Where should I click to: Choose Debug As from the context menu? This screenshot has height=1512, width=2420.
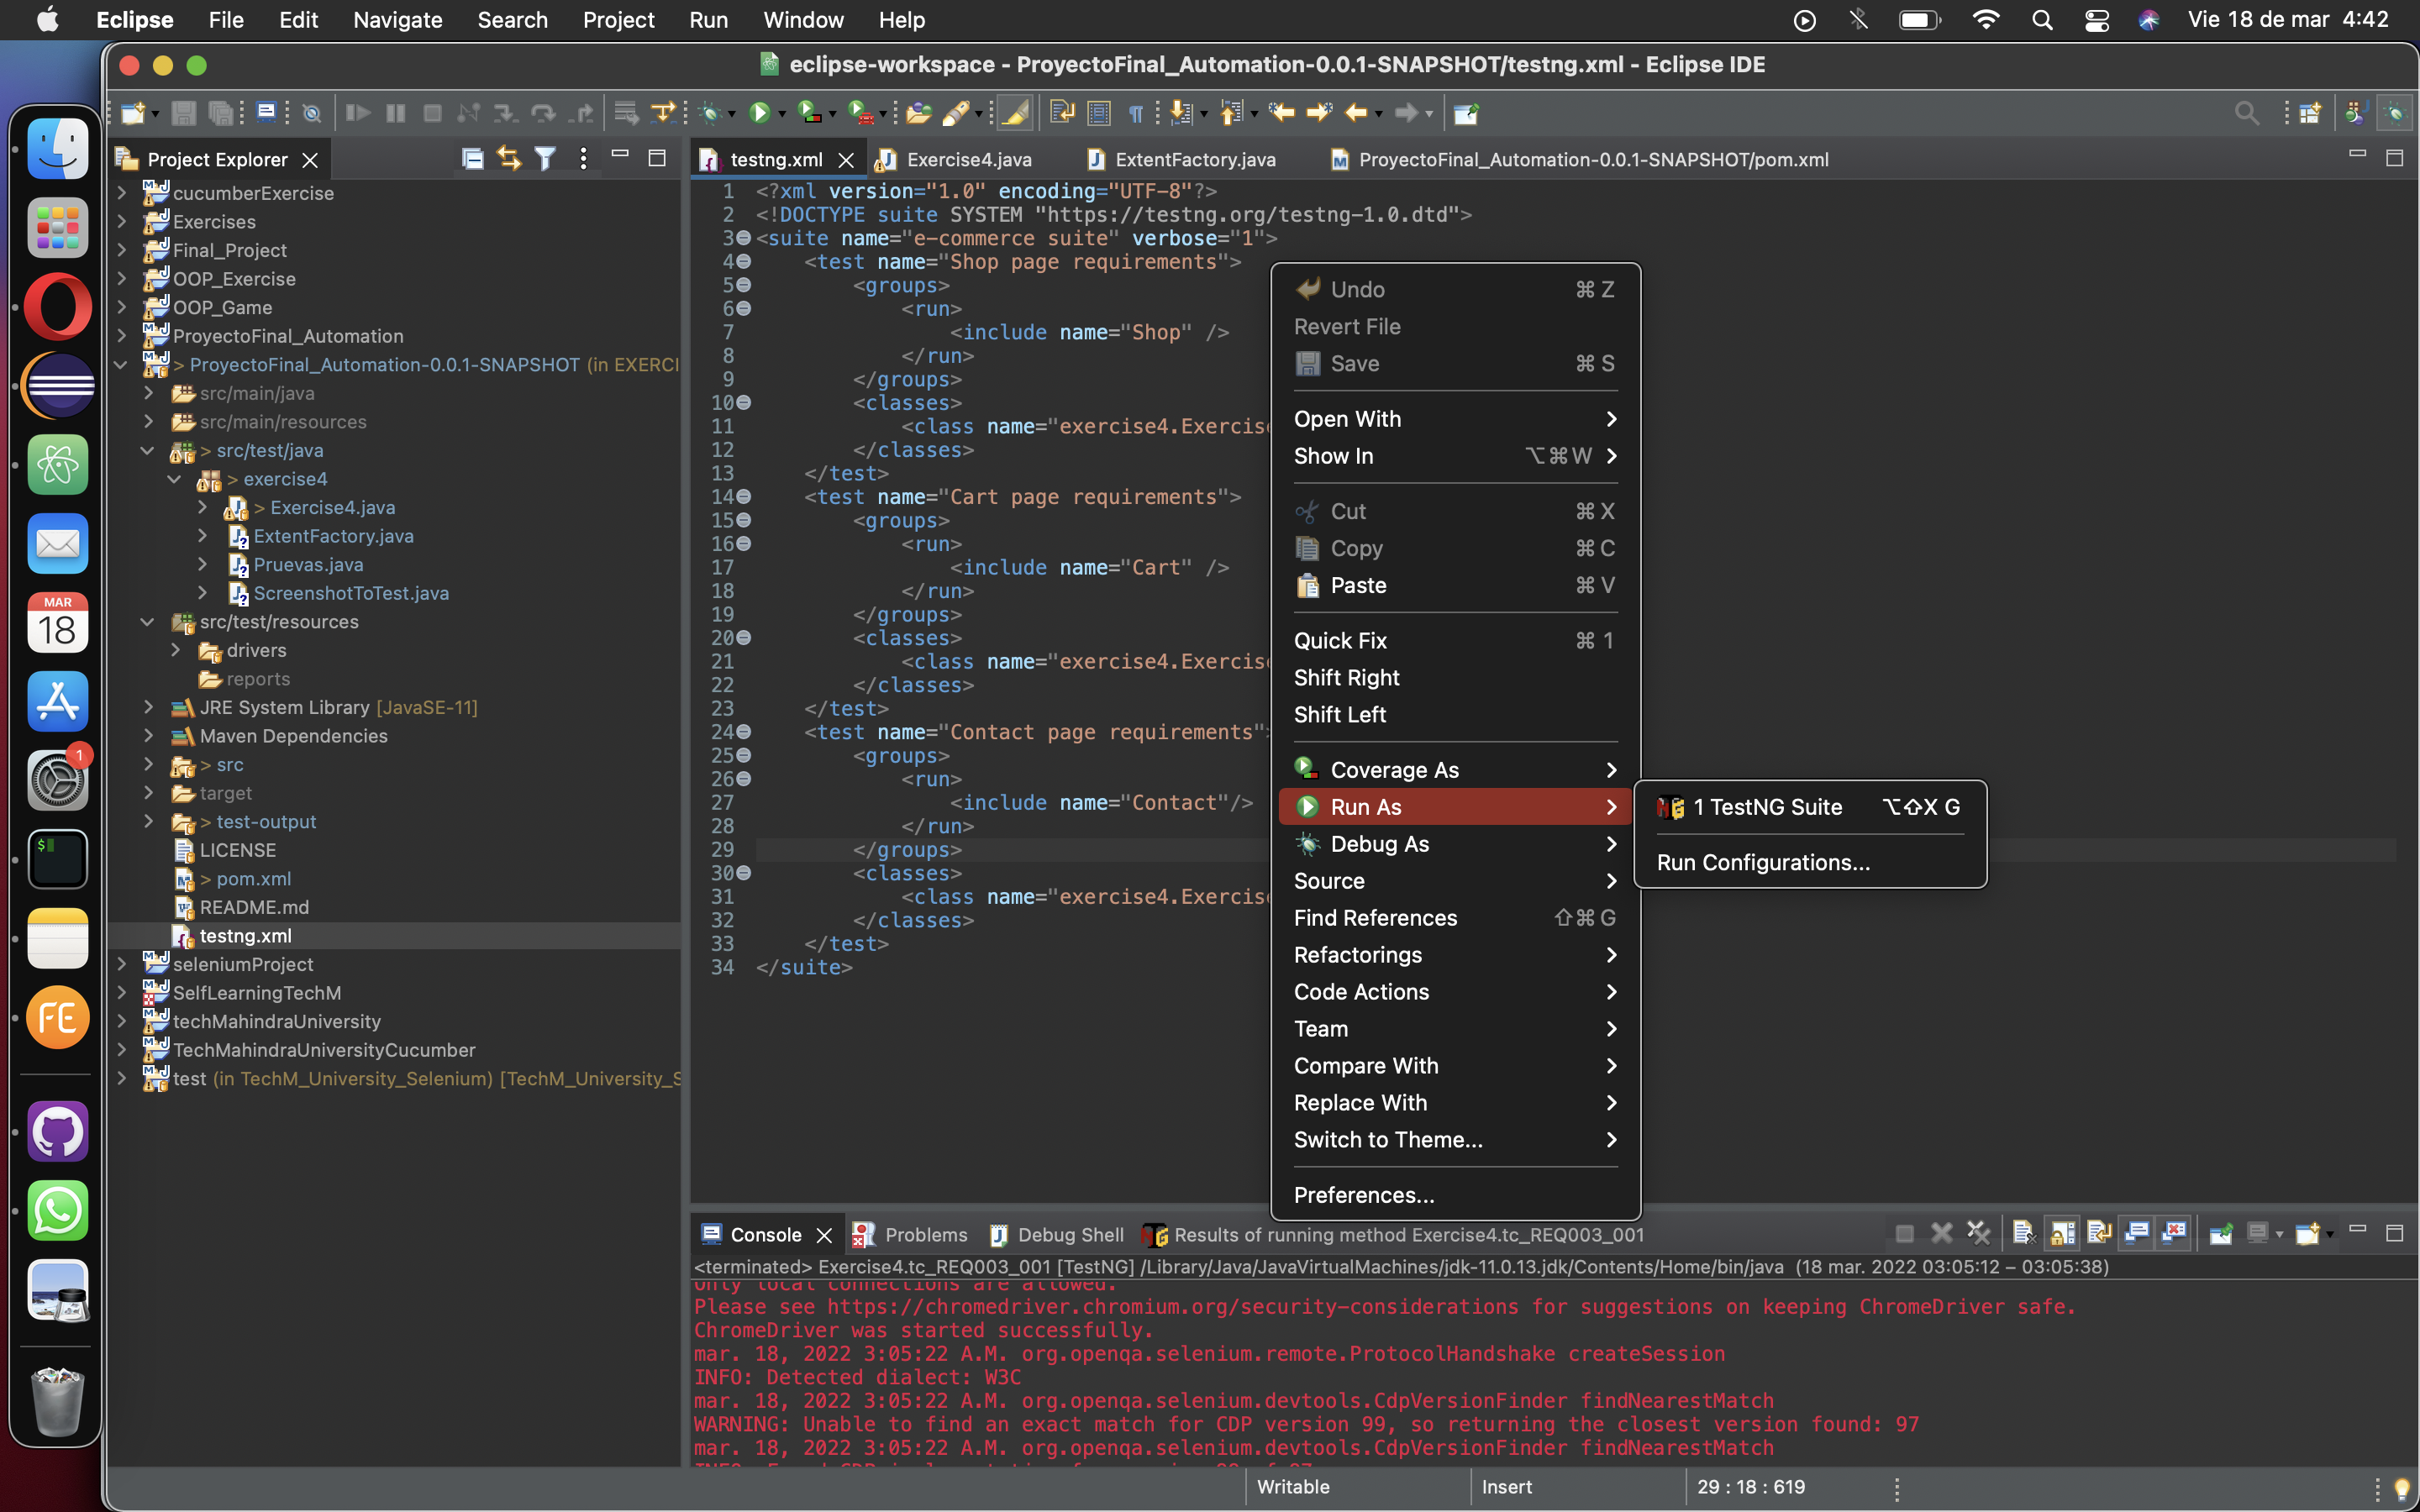(1454, 843)
